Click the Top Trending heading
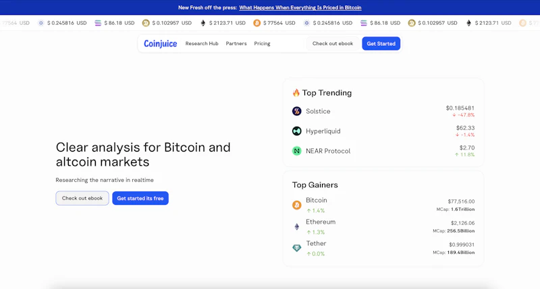The width and height of the screenshot is (540, 289). point(327,93)
